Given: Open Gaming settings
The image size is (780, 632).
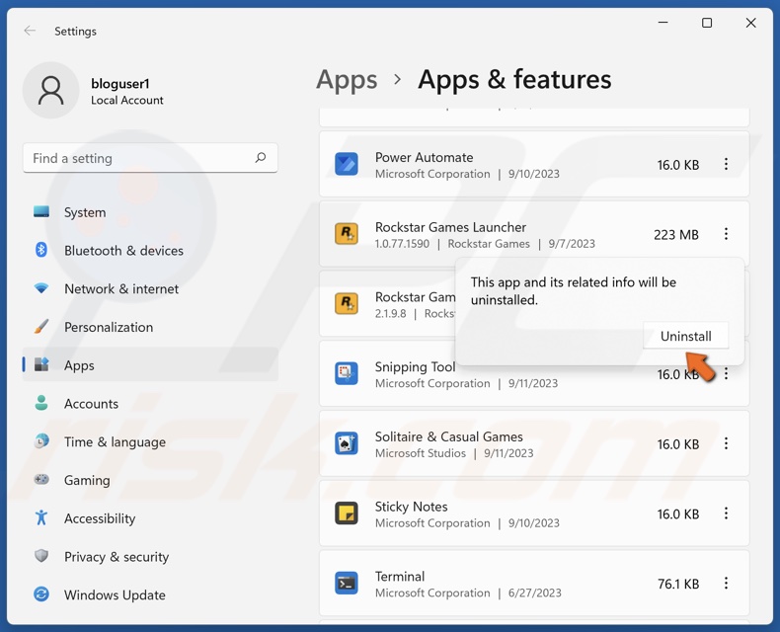Looking at the screenshot, I should 150,480.
